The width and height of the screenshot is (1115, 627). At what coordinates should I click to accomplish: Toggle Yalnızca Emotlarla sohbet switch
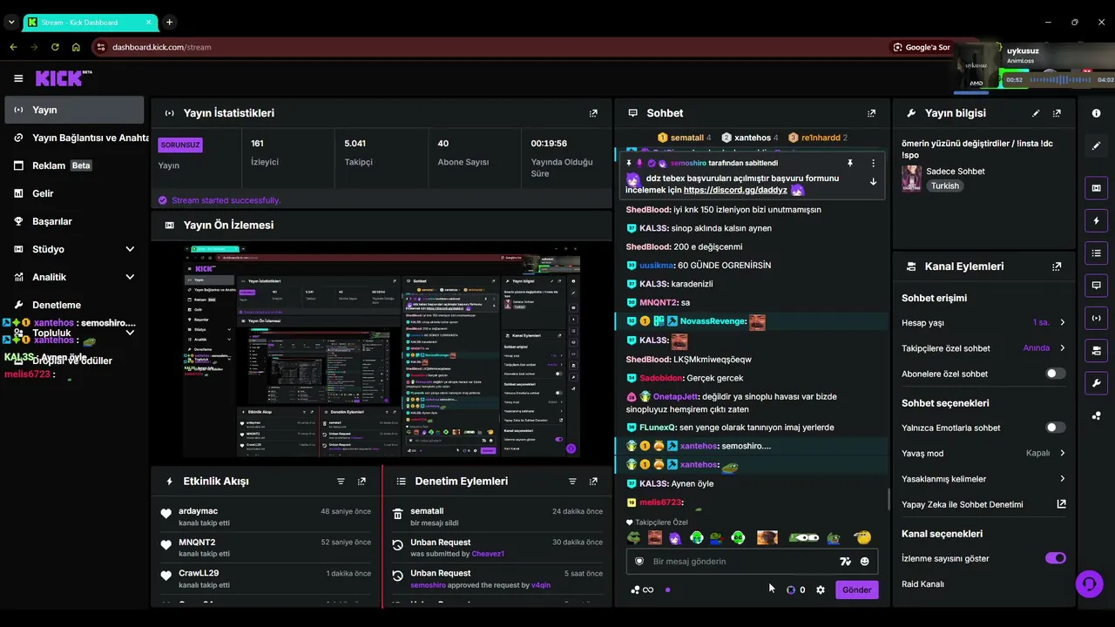coord(1055,428)
